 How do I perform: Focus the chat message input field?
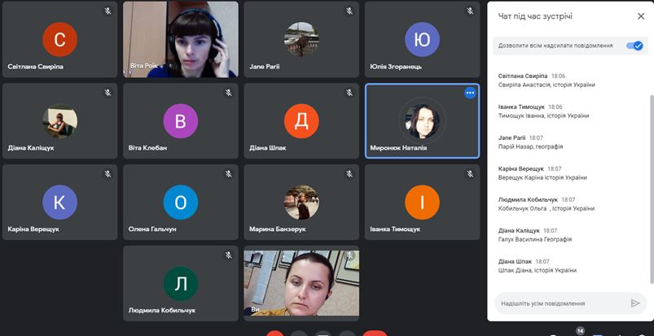560,303
